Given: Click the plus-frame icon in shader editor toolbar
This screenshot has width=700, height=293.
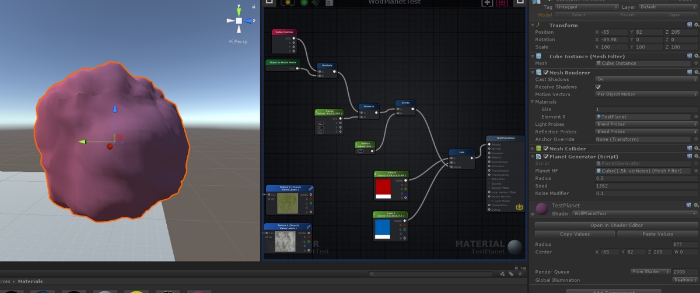Looking at the screenshot, I should (x=487, y=3).
